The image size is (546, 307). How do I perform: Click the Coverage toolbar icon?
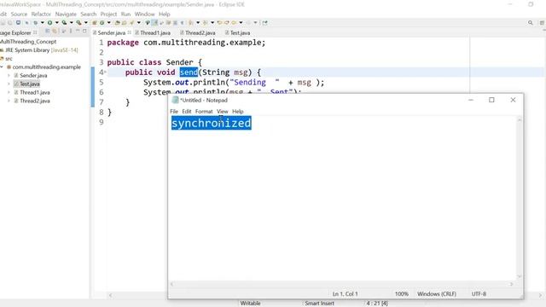click(x=65, y=23)
